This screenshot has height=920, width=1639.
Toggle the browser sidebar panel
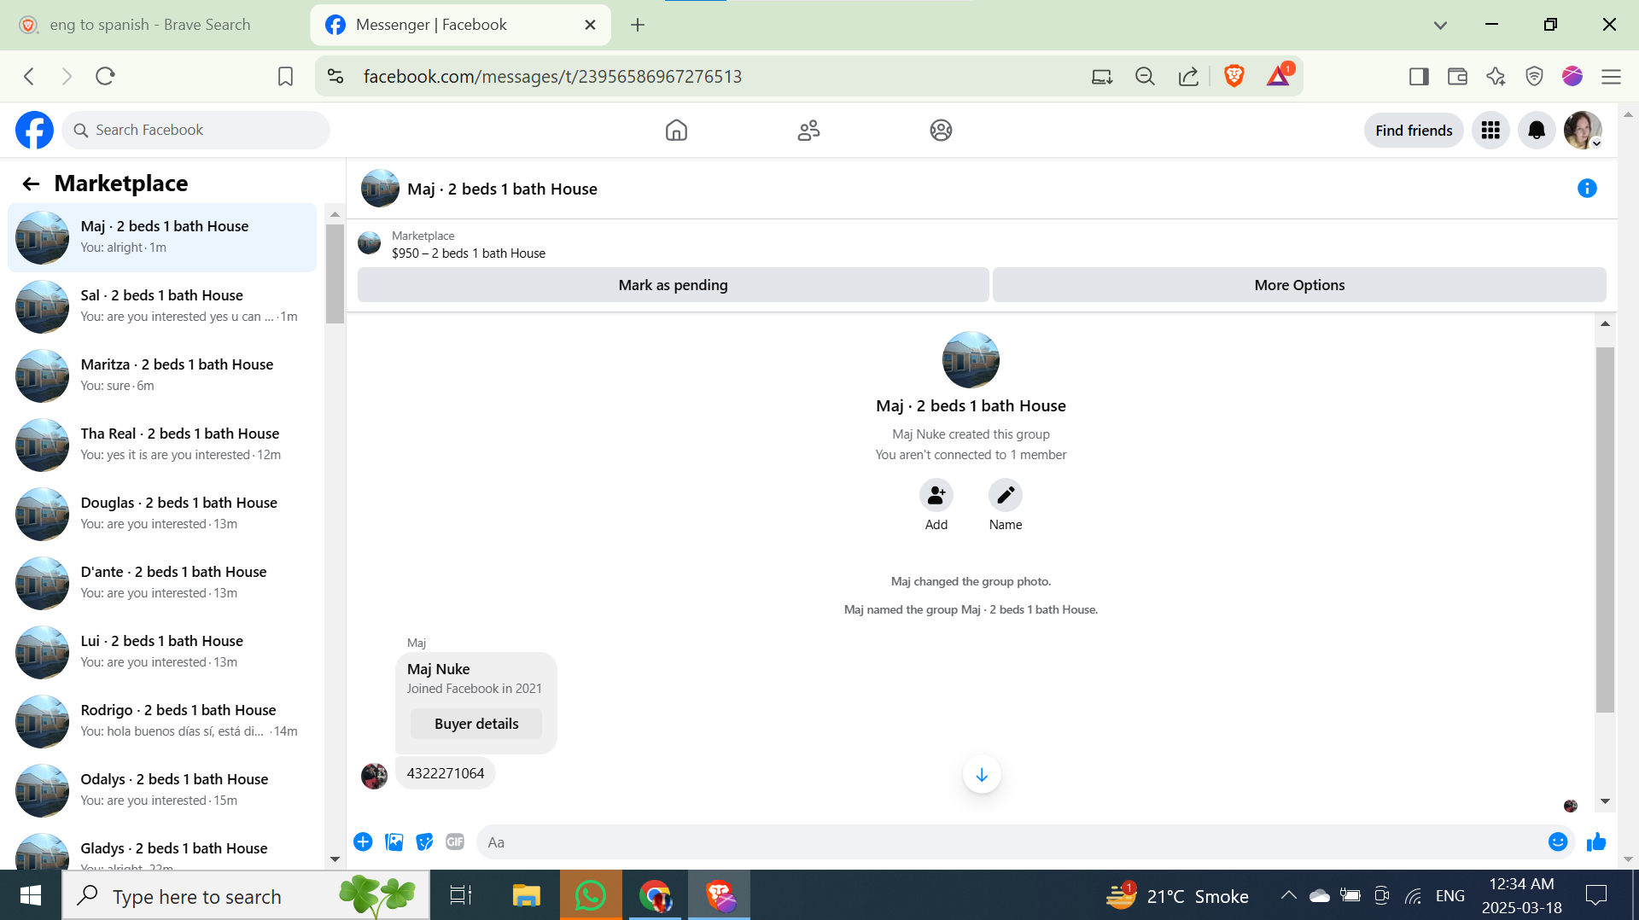click(x=1419, y=77)
